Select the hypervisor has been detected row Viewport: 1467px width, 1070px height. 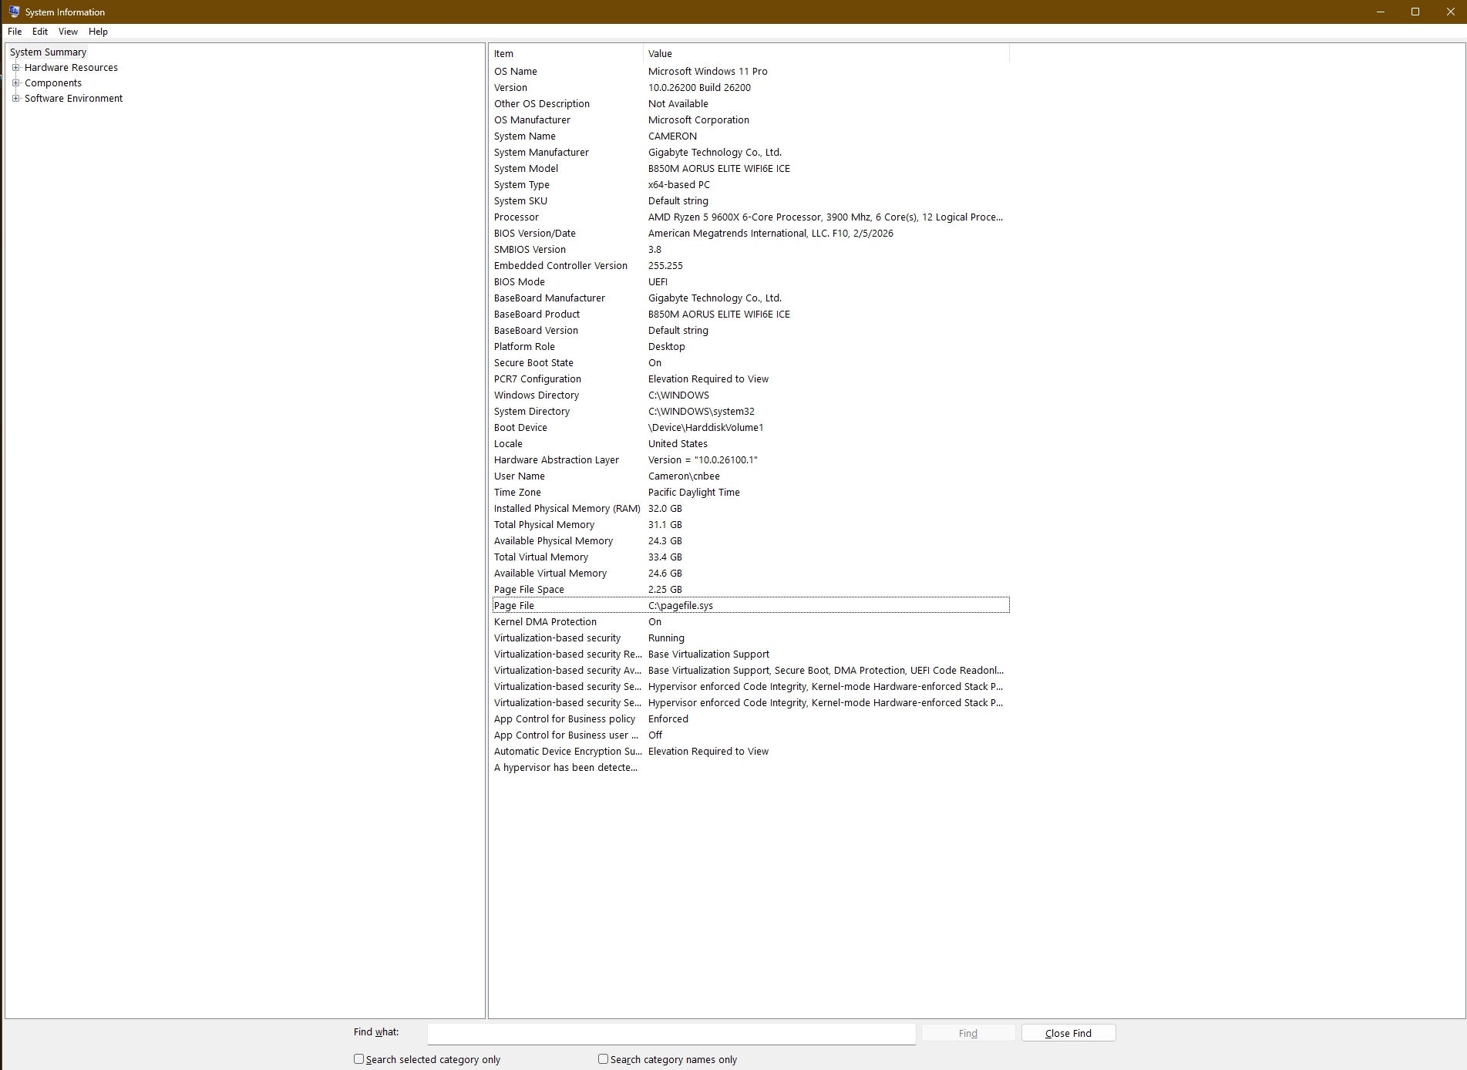click(750, 768)
